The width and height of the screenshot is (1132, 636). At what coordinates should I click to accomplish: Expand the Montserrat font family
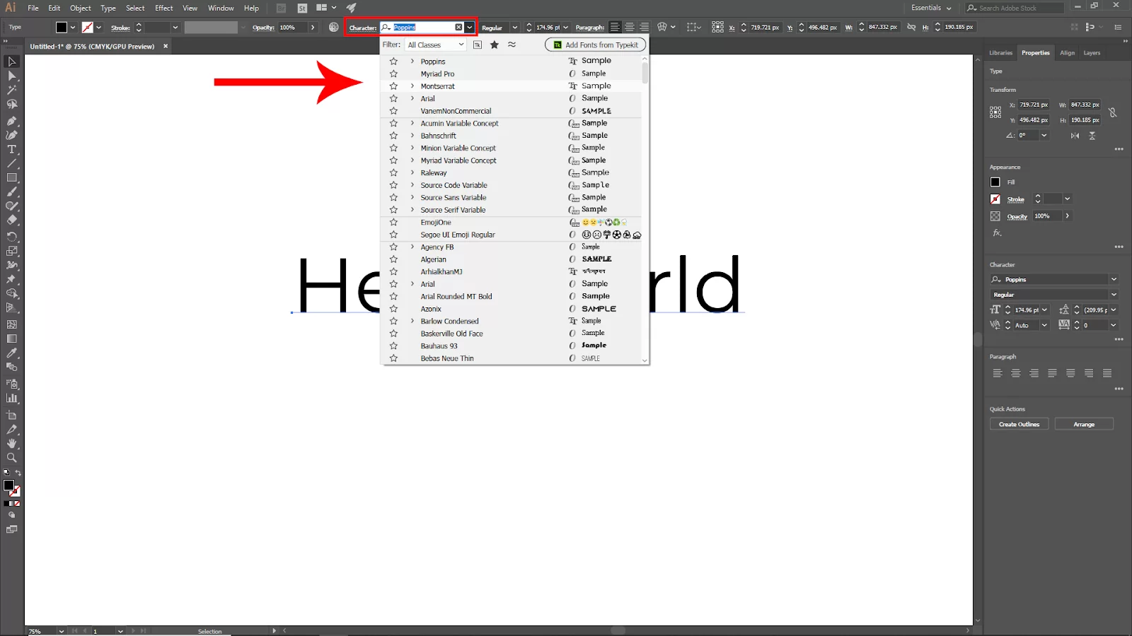pyautogui.click(x=412, y=86)
